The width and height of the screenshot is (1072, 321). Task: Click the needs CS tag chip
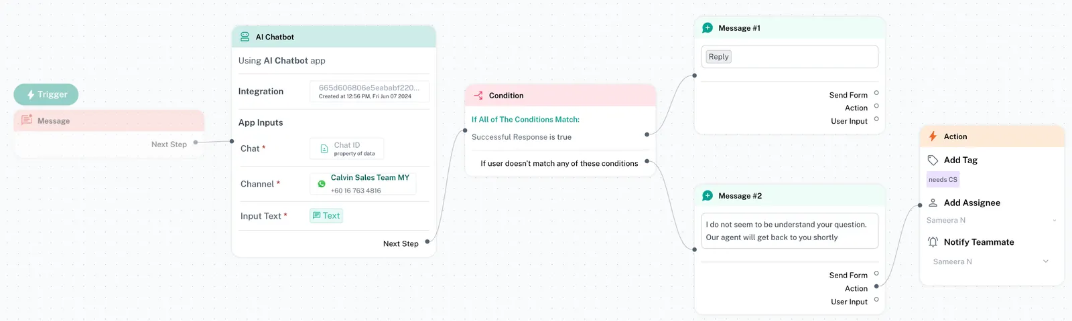943,180
